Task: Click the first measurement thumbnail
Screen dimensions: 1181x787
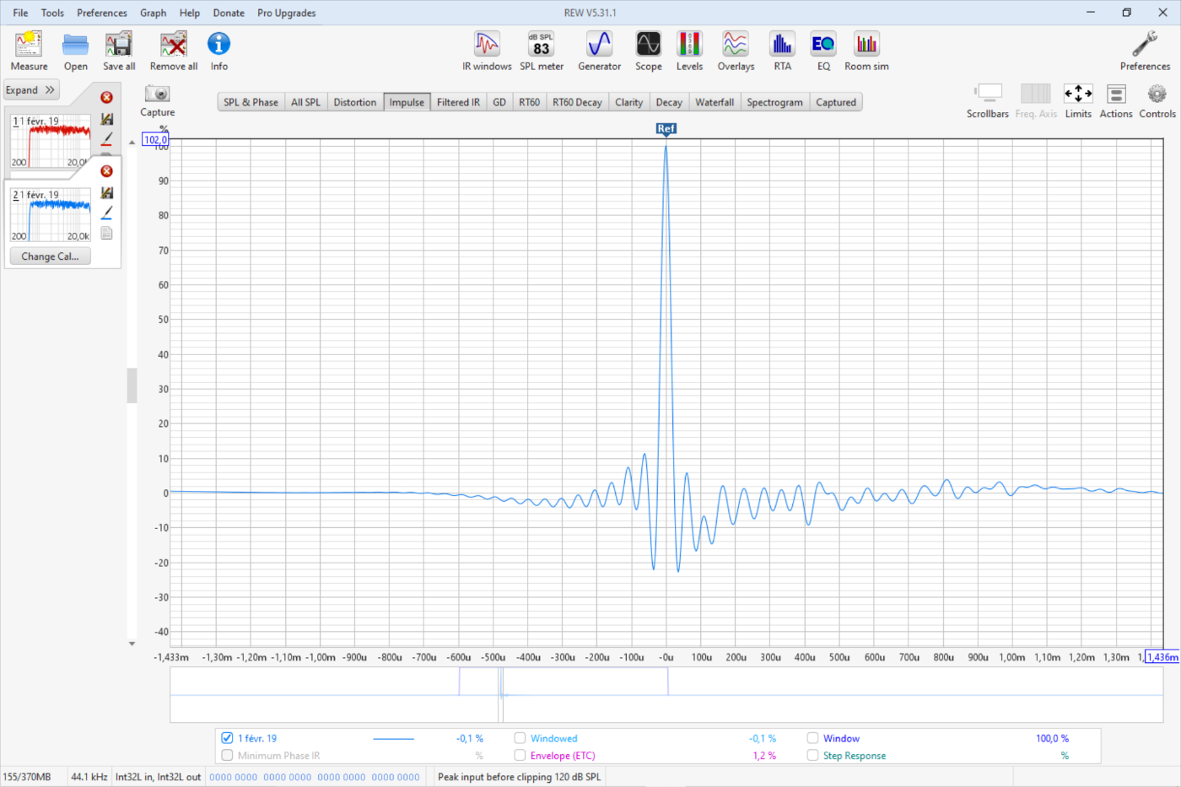Action: click(x=51, y=141)
